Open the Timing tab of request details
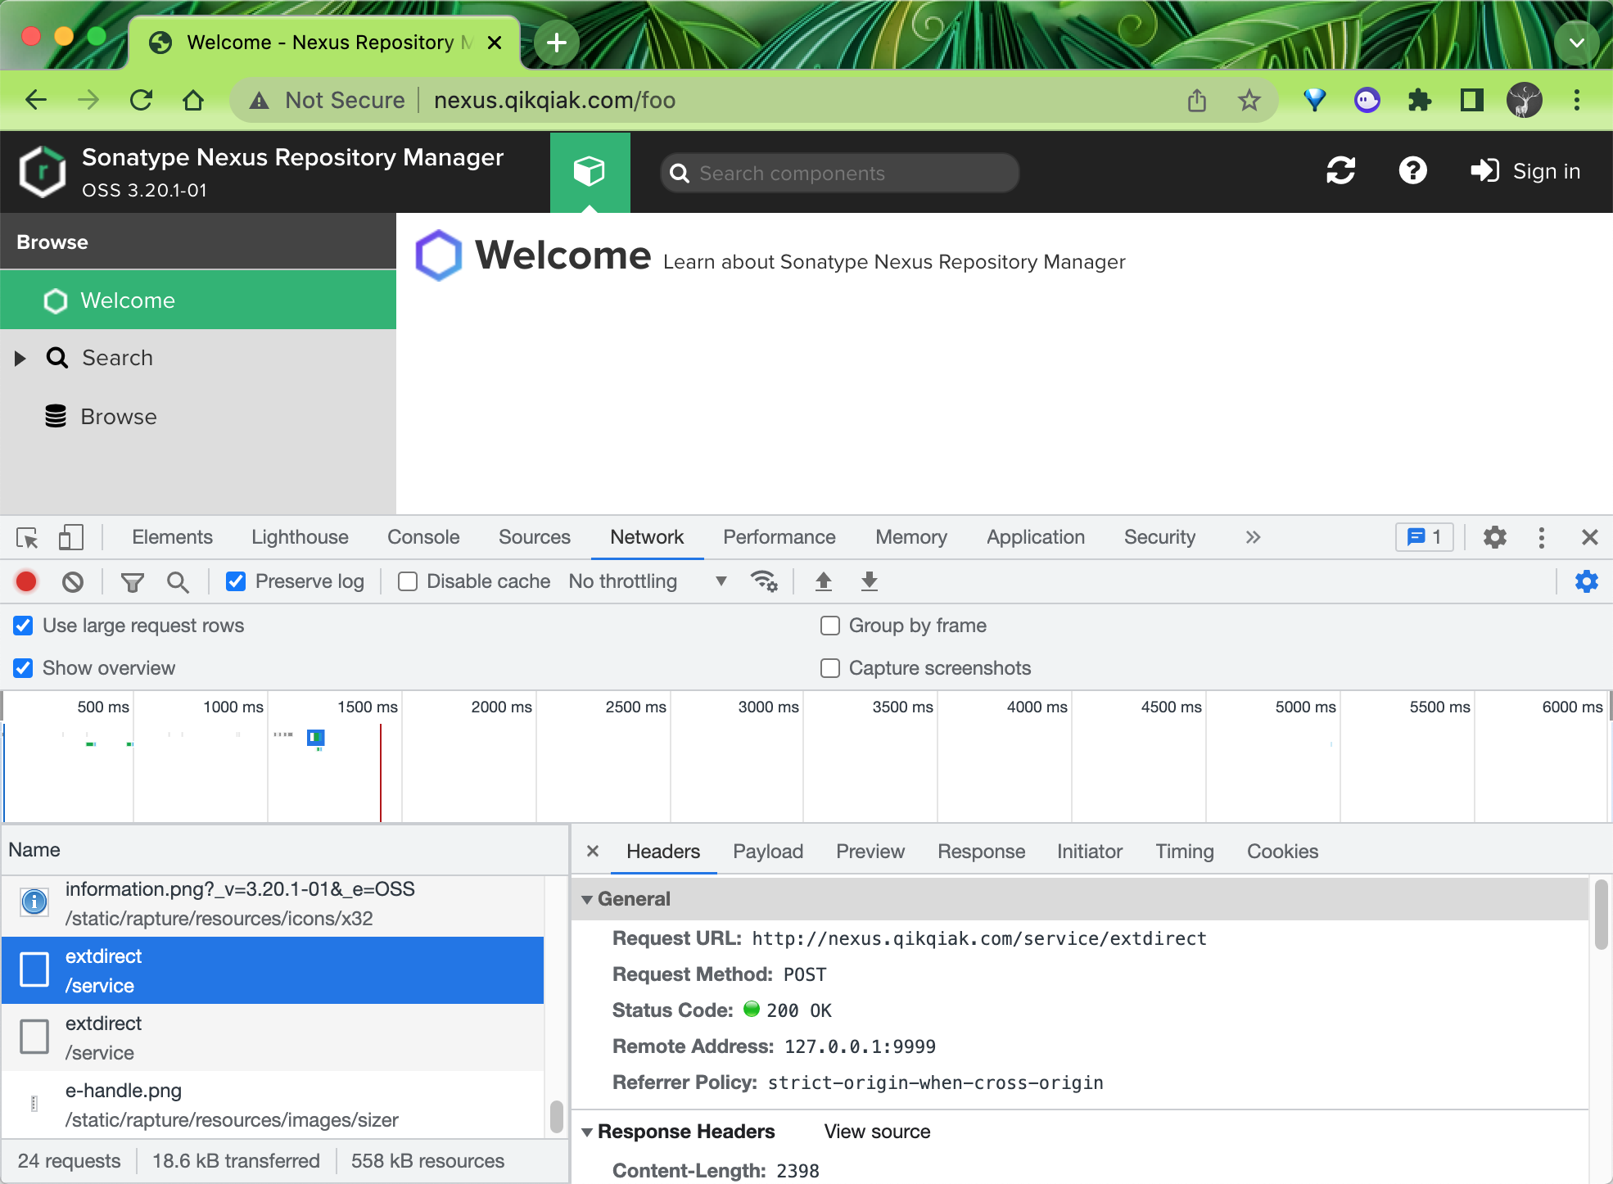This screenshot has height=1184, width=1613. (1185, 852)
